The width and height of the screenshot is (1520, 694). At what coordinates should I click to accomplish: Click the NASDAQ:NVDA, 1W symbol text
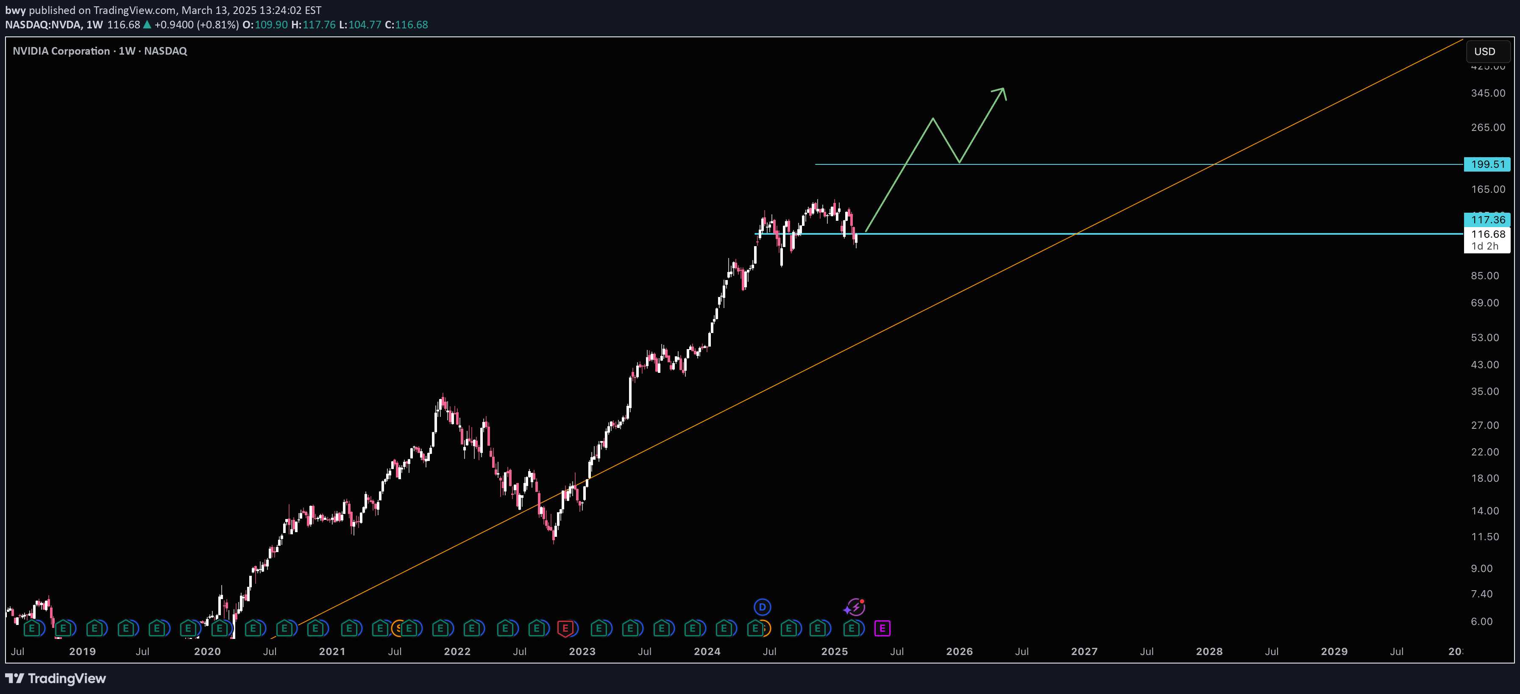click(54, 25)
